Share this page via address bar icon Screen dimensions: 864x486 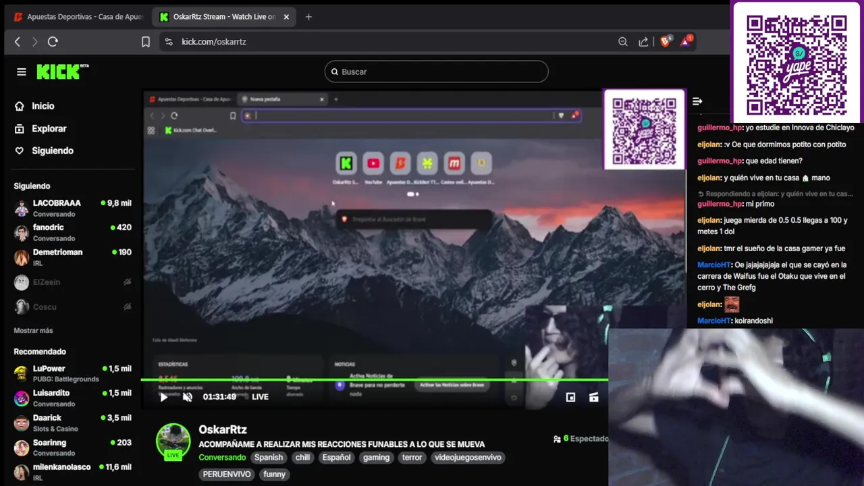tap(643, 42)
